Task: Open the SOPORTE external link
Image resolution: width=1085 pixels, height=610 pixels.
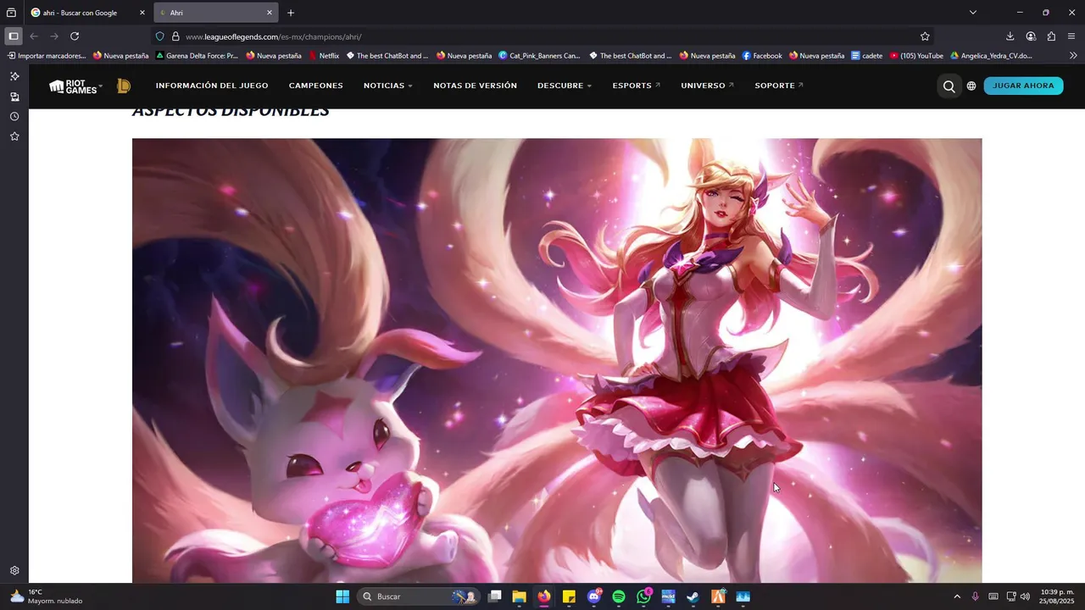Action: pos(779,86)
